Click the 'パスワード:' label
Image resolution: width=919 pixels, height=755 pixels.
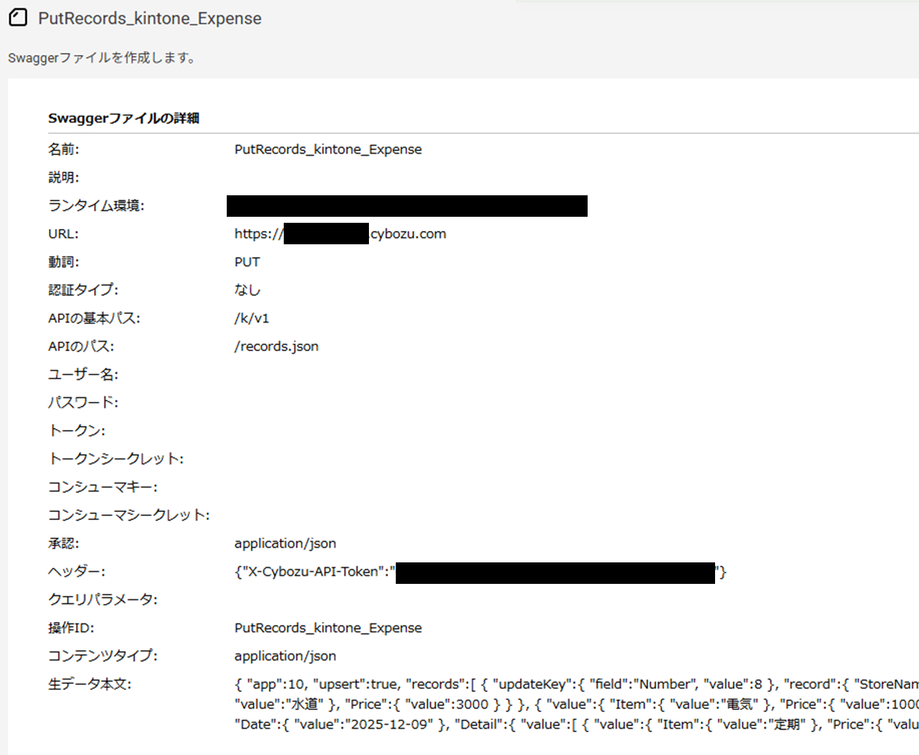83,403
